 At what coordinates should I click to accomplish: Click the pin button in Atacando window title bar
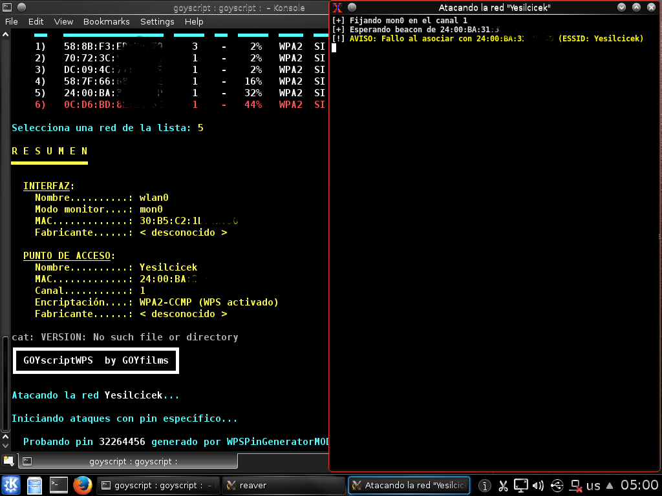click(352, 7)
